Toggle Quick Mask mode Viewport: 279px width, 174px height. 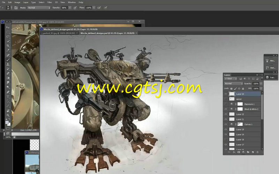(8, 129)
